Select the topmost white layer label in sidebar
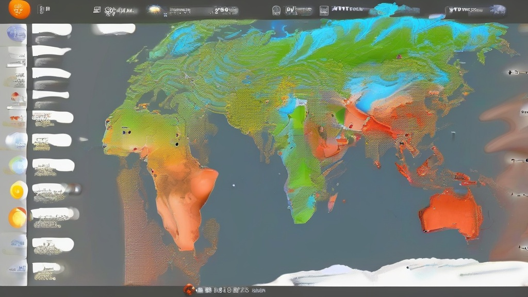The width and height of the screenshot is (528, 297). (52, 29)
